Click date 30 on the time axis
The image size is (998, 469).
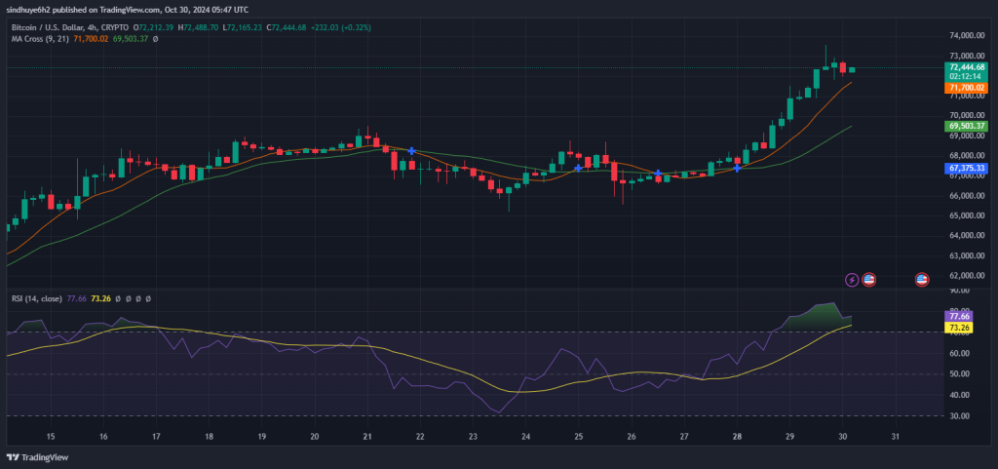pos(842,437)
